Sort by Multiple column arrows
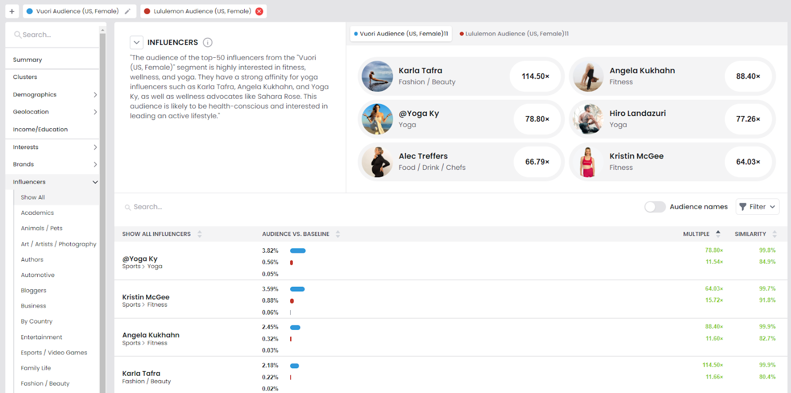 pyautogui.click(x=718, y=234)
